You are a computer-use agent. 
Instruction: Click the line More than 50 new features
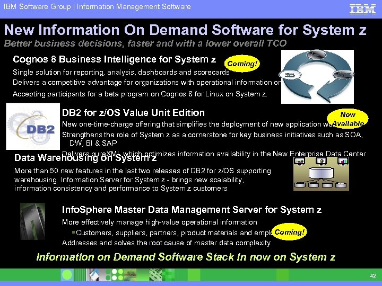coord(143,171)
